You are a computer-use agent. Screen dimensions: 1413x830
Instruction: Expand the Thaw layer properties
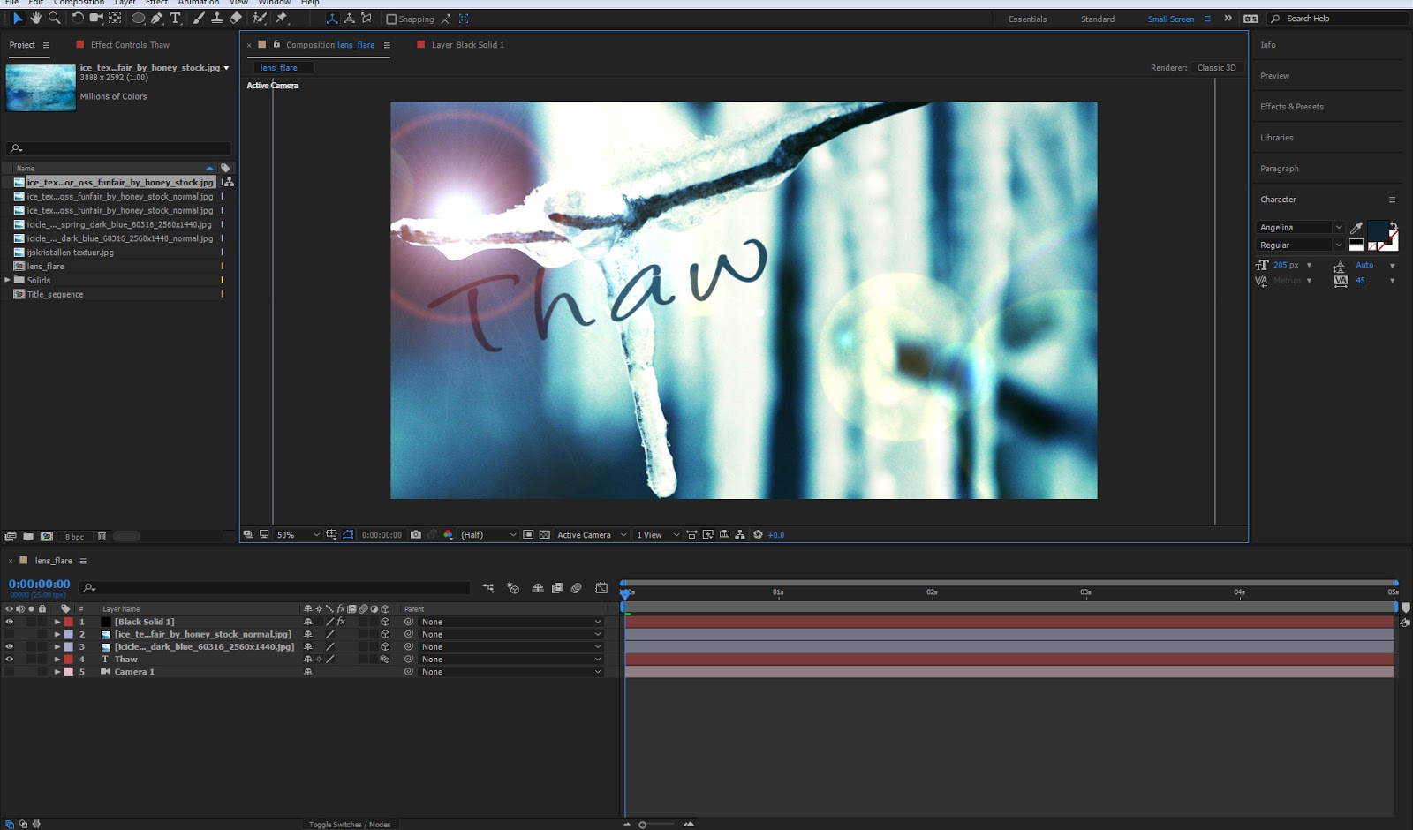click(x=57, y=659)
